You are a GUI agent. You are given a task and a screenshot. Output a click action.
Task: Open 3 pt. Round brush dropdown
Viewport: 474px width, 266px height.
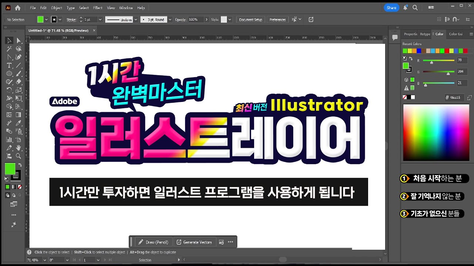(170, 20)
